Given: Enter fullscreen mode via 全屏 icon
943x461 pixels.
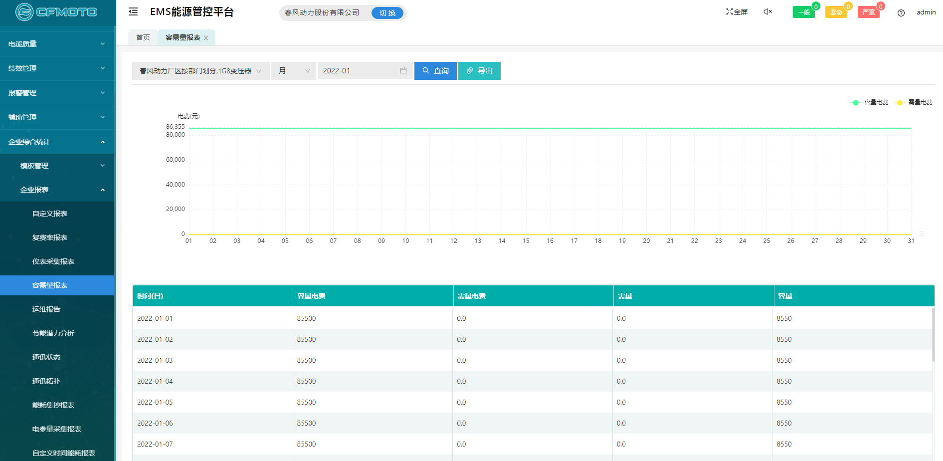Looking at the screenshot, I should (737, 12).
